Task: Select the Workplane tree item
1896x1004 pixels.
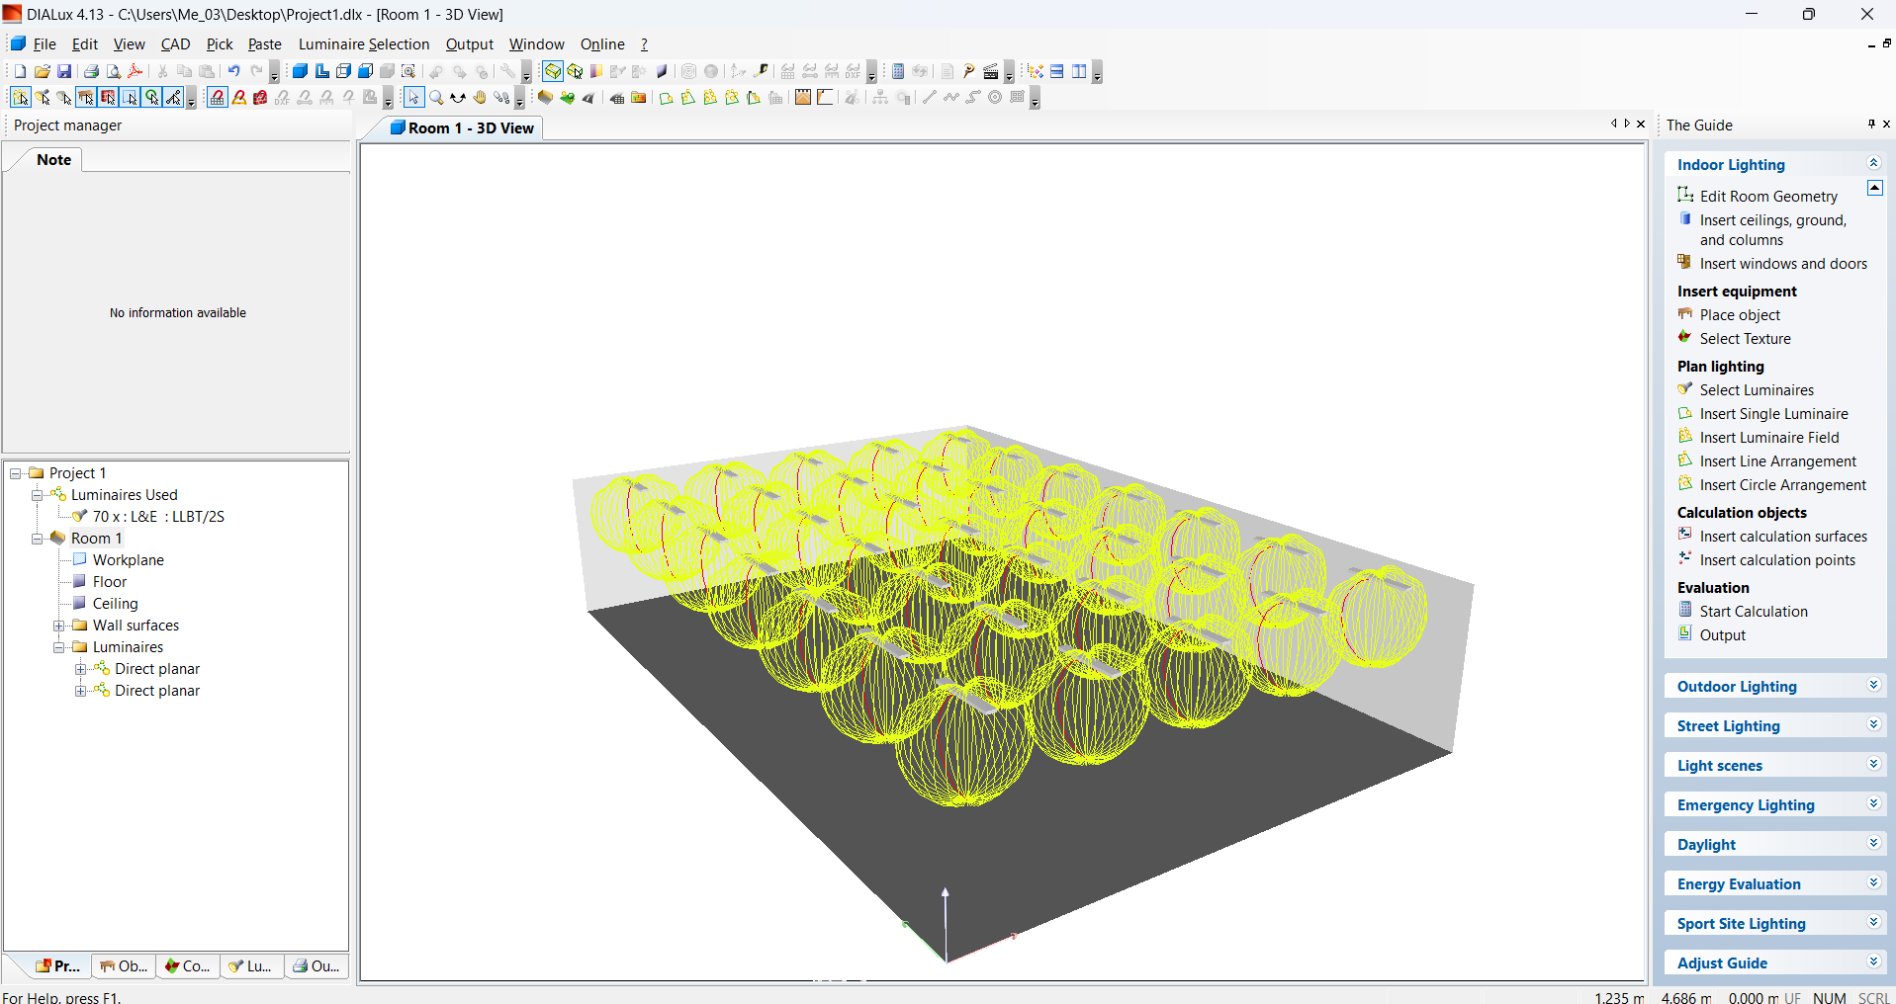Action: 129,560
